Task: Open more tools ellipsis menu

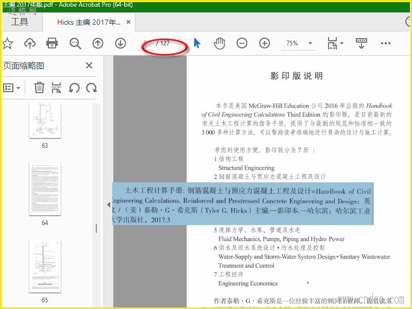Action: click(385, 43)
